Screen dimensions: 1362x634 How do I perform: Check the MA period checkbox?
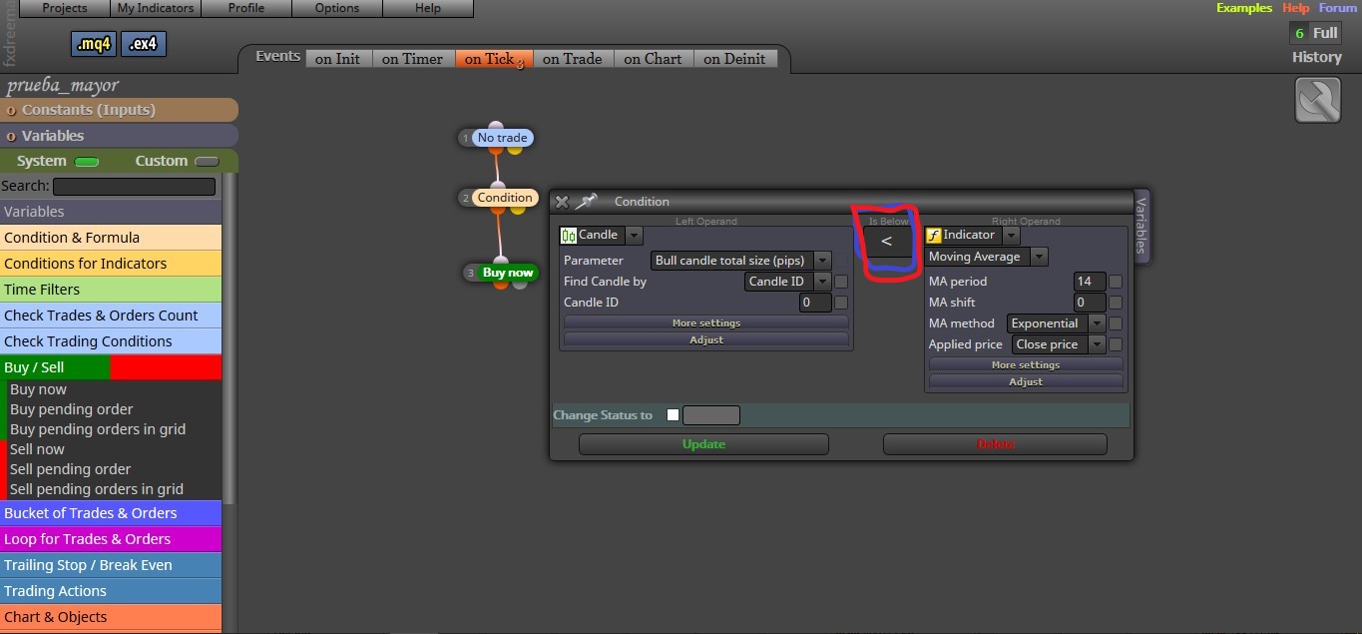tap(1116, 282)
